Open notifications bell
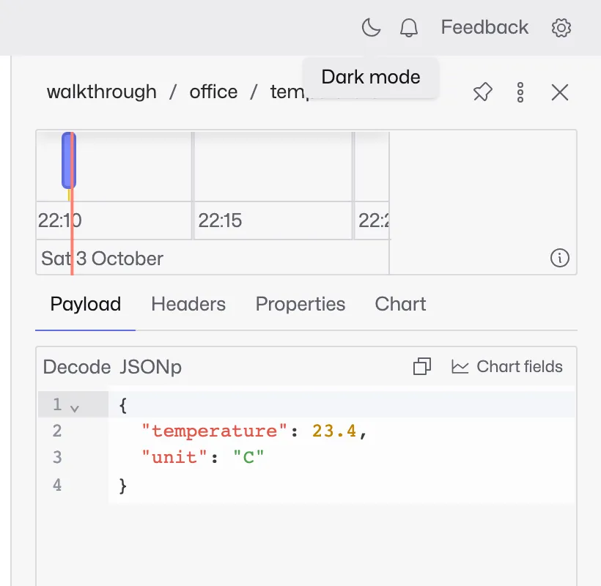601x586 pixels. [x=408, y=28]
